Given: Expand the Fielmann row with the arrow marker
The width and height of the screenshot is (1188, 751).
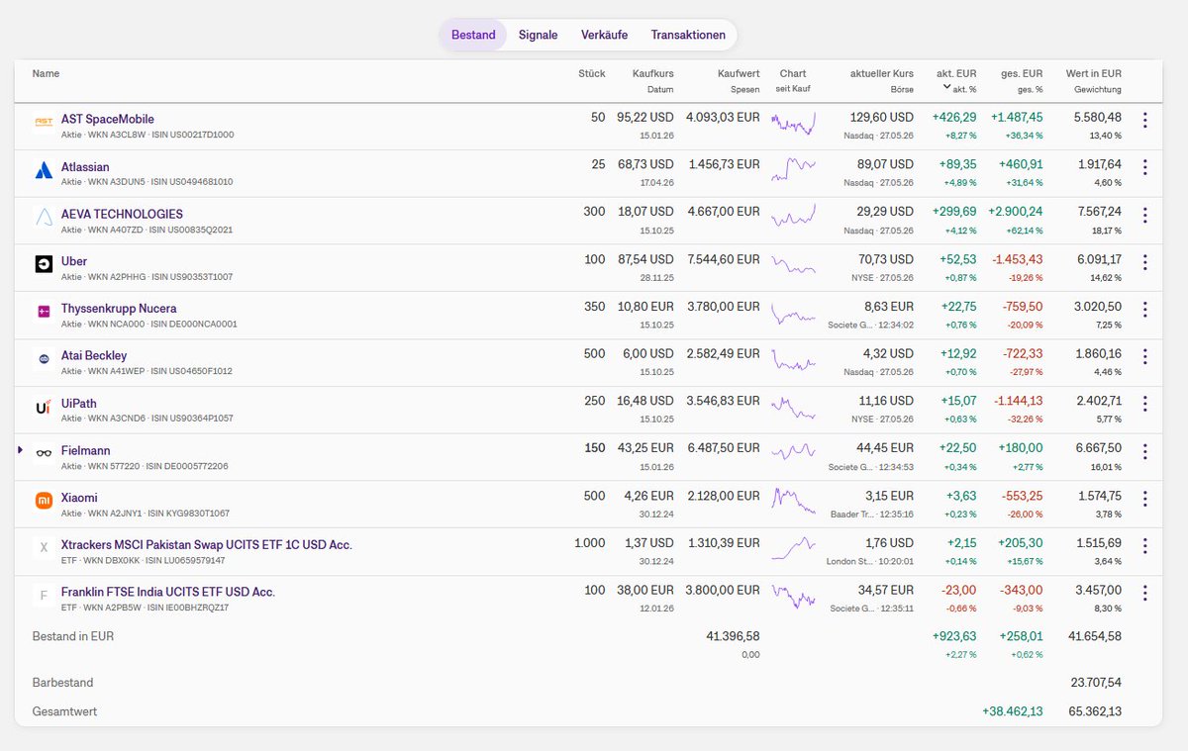Looking at the screenshot, I should [20, 449].
